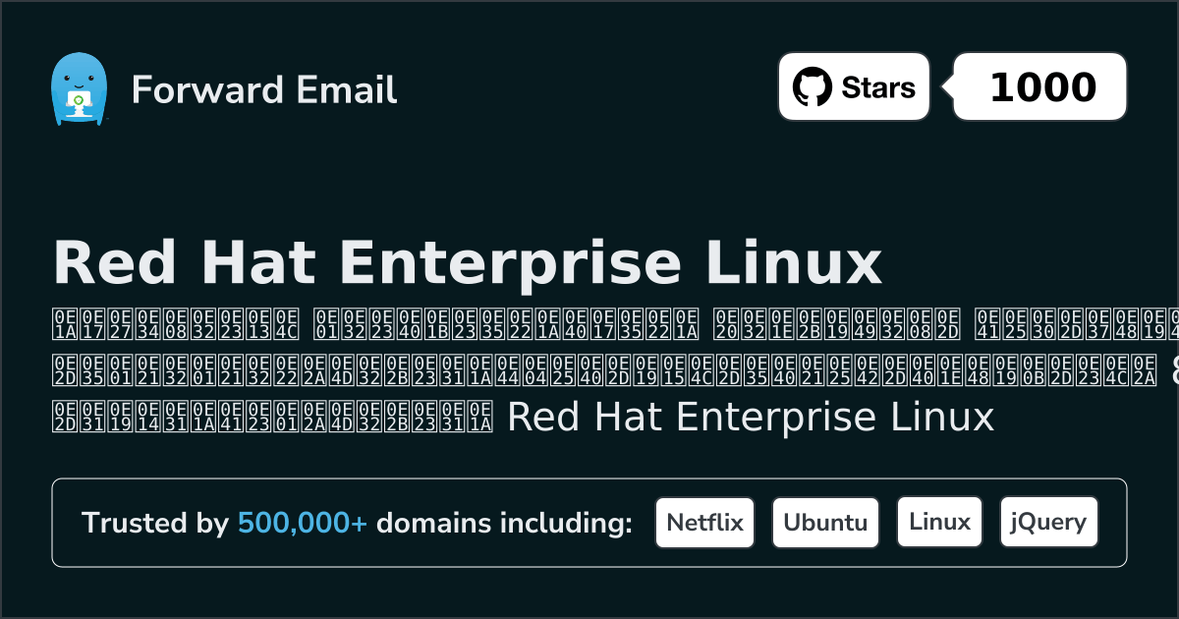Select the Netflix badge
The image size is (1179, 619).
(x=704, y=522)
